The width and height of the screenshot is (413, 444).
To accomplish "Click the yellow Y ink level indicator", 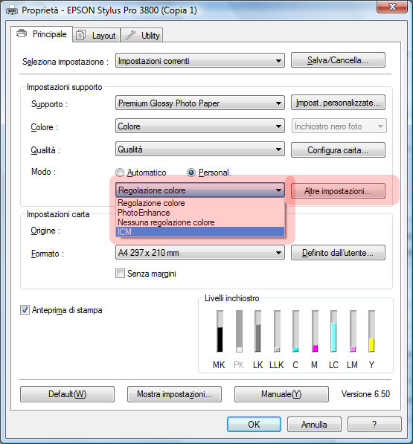I will [371, 331].
